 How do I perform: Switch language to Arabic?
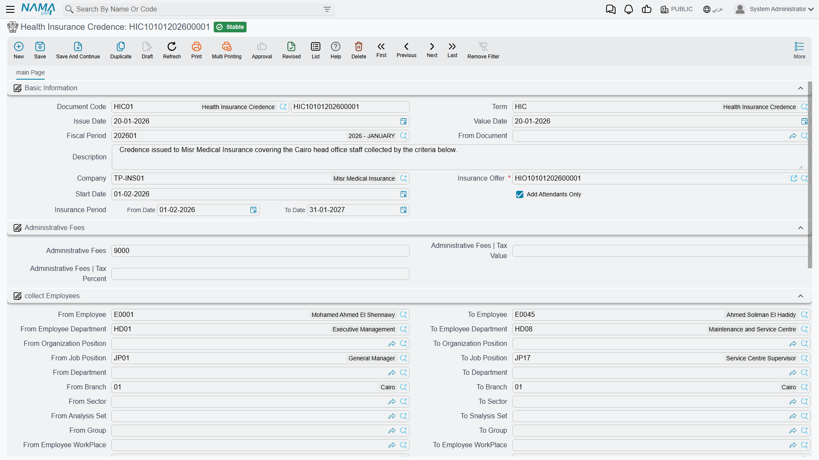pyautogui.click(x=713, y=9)
